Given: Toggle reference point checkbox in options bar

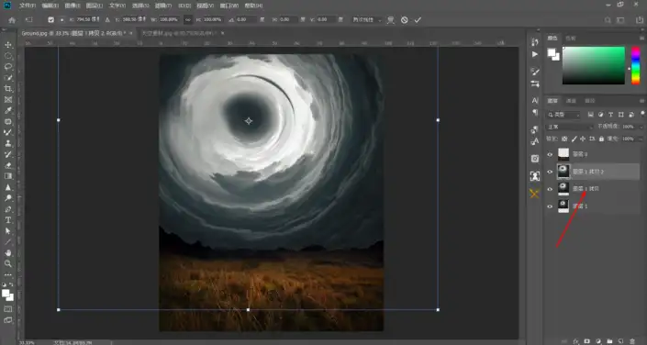Looking at the screenshot, I should (x=50, y=20).
